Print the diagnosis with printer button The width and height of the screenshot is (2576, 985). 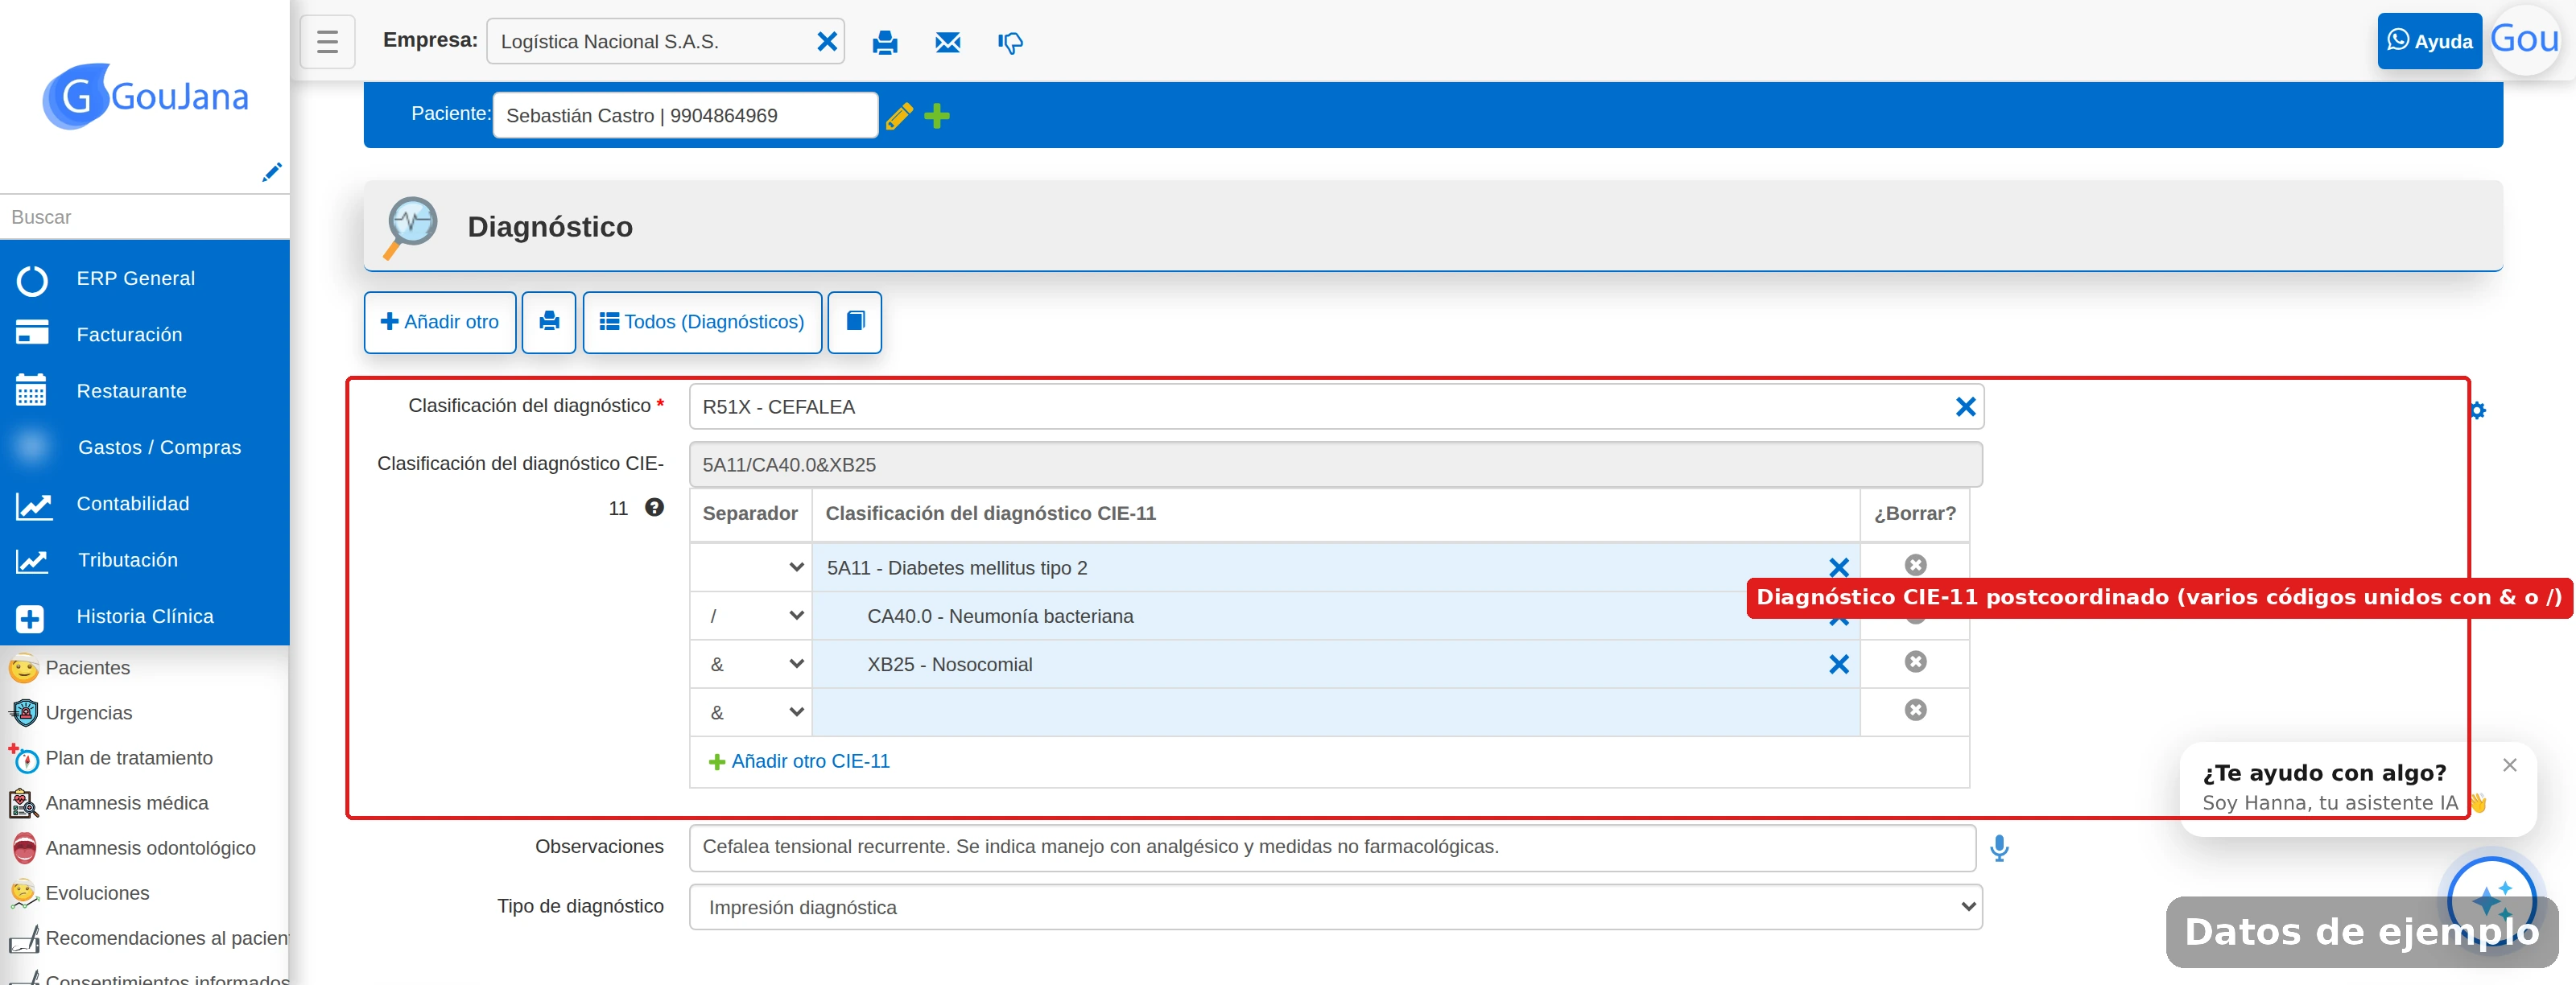549,322
